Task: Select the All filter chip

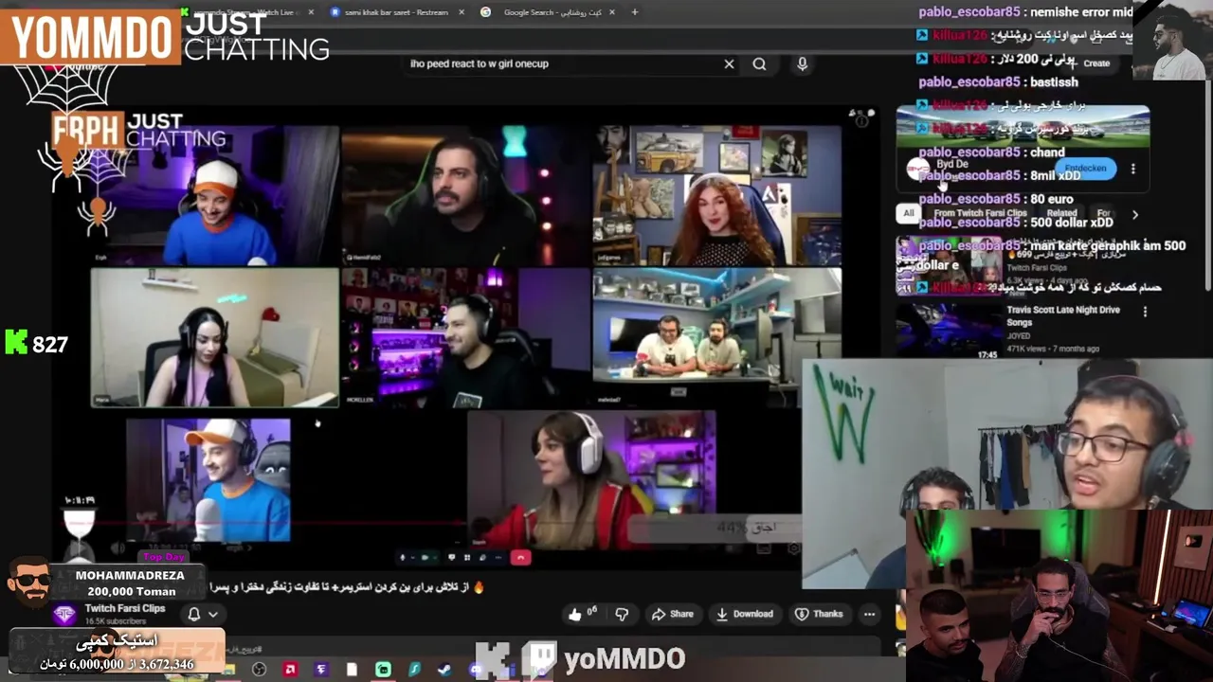Action: pyautogui.click(x=909, y=213)
